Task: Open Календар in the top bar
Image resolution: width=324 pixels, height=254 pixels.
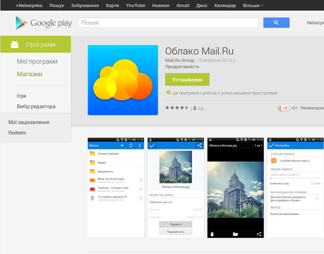Action: point(225,6)
